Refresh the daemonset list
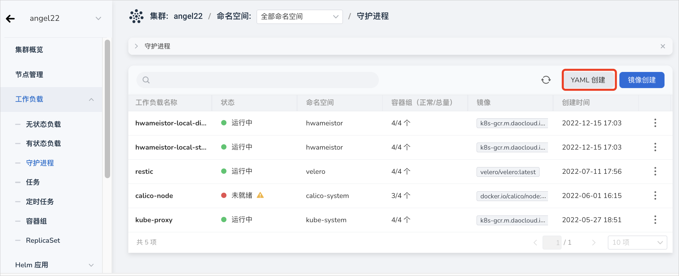 pyautogui.click(x=546, y=80)
